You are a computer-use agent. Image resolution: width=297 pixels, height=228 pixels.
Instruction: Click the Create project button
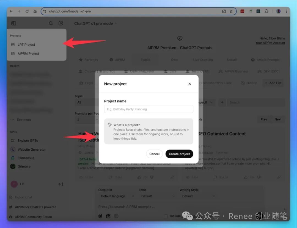pyautogui.click(x=179, y=154)
